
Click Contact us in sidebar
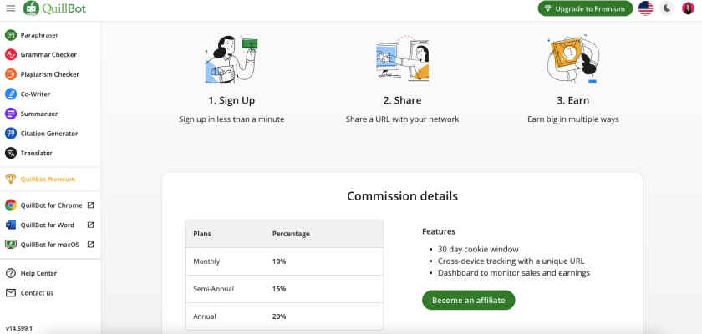(x=37, y=293)
